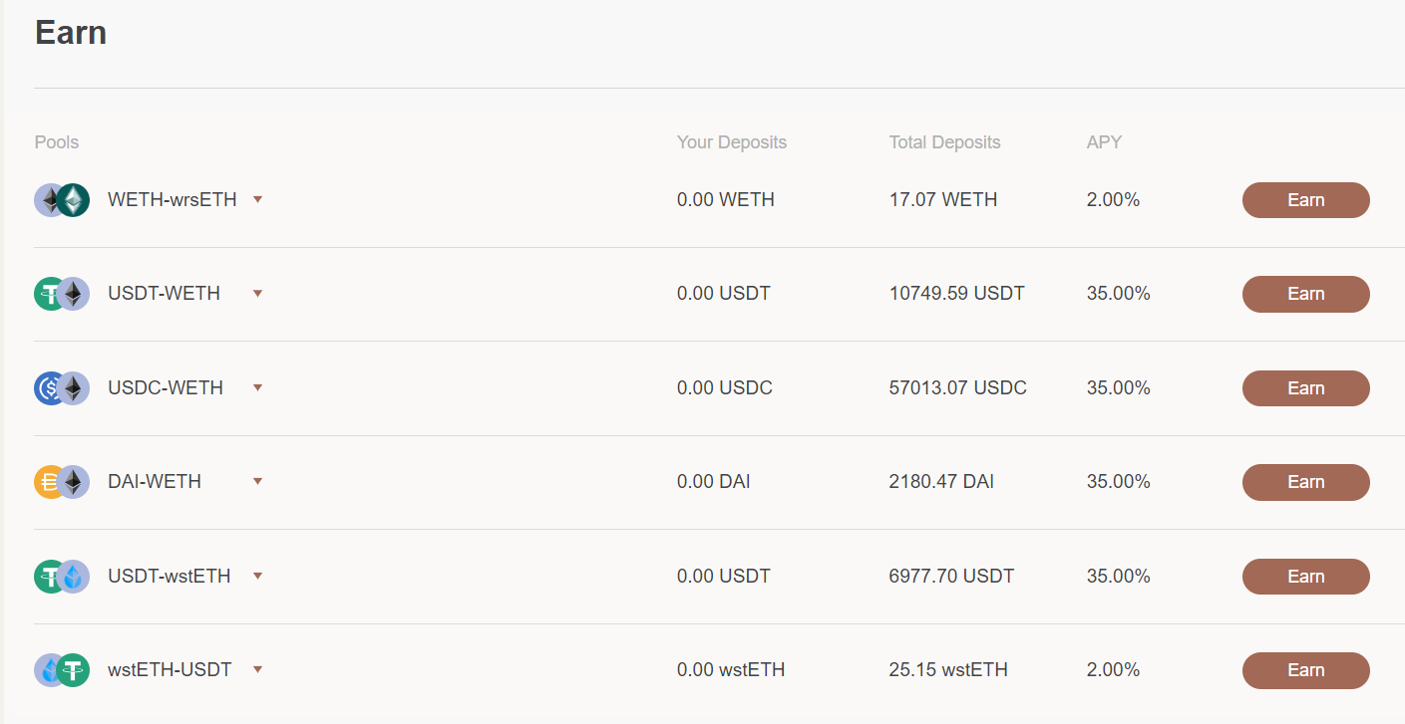
Task: Expand the USDT-wstETH pool dropdown arrow
Action: [x=257, y=577]
